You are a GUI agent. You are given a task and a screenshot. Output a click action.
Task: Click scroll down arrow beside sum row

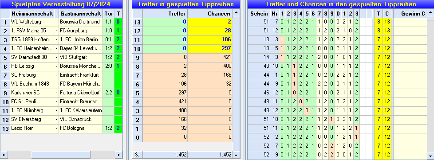pyautogui.click(x=236, y=155)
